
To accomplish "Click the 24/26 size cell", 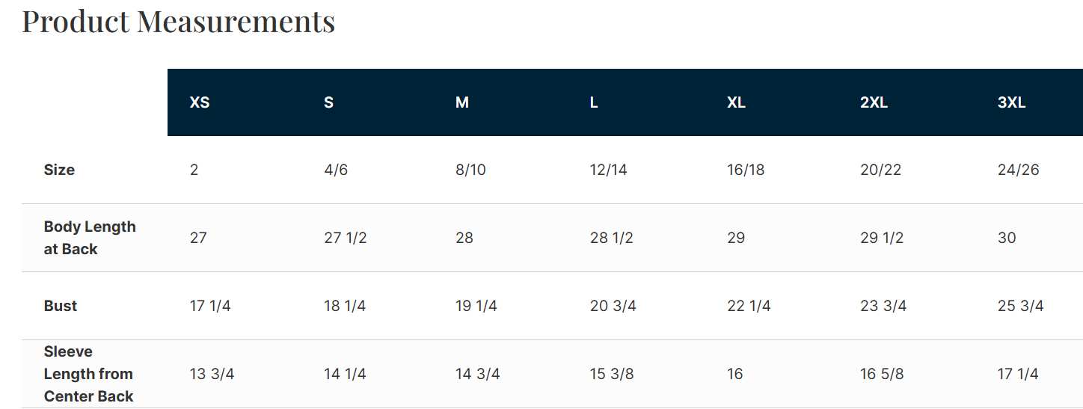I will (1018, 170).
